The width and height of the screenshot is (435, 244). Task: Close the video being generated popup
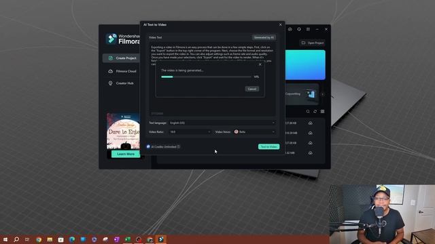point(260,64)
